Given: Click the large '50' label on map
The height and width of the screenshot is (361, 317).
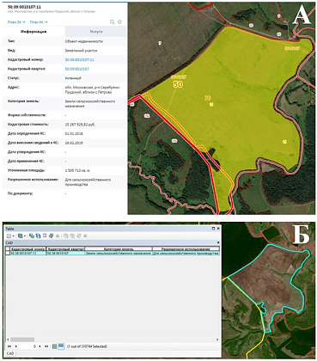Looking at the screenshot, I should pos(178,84).
